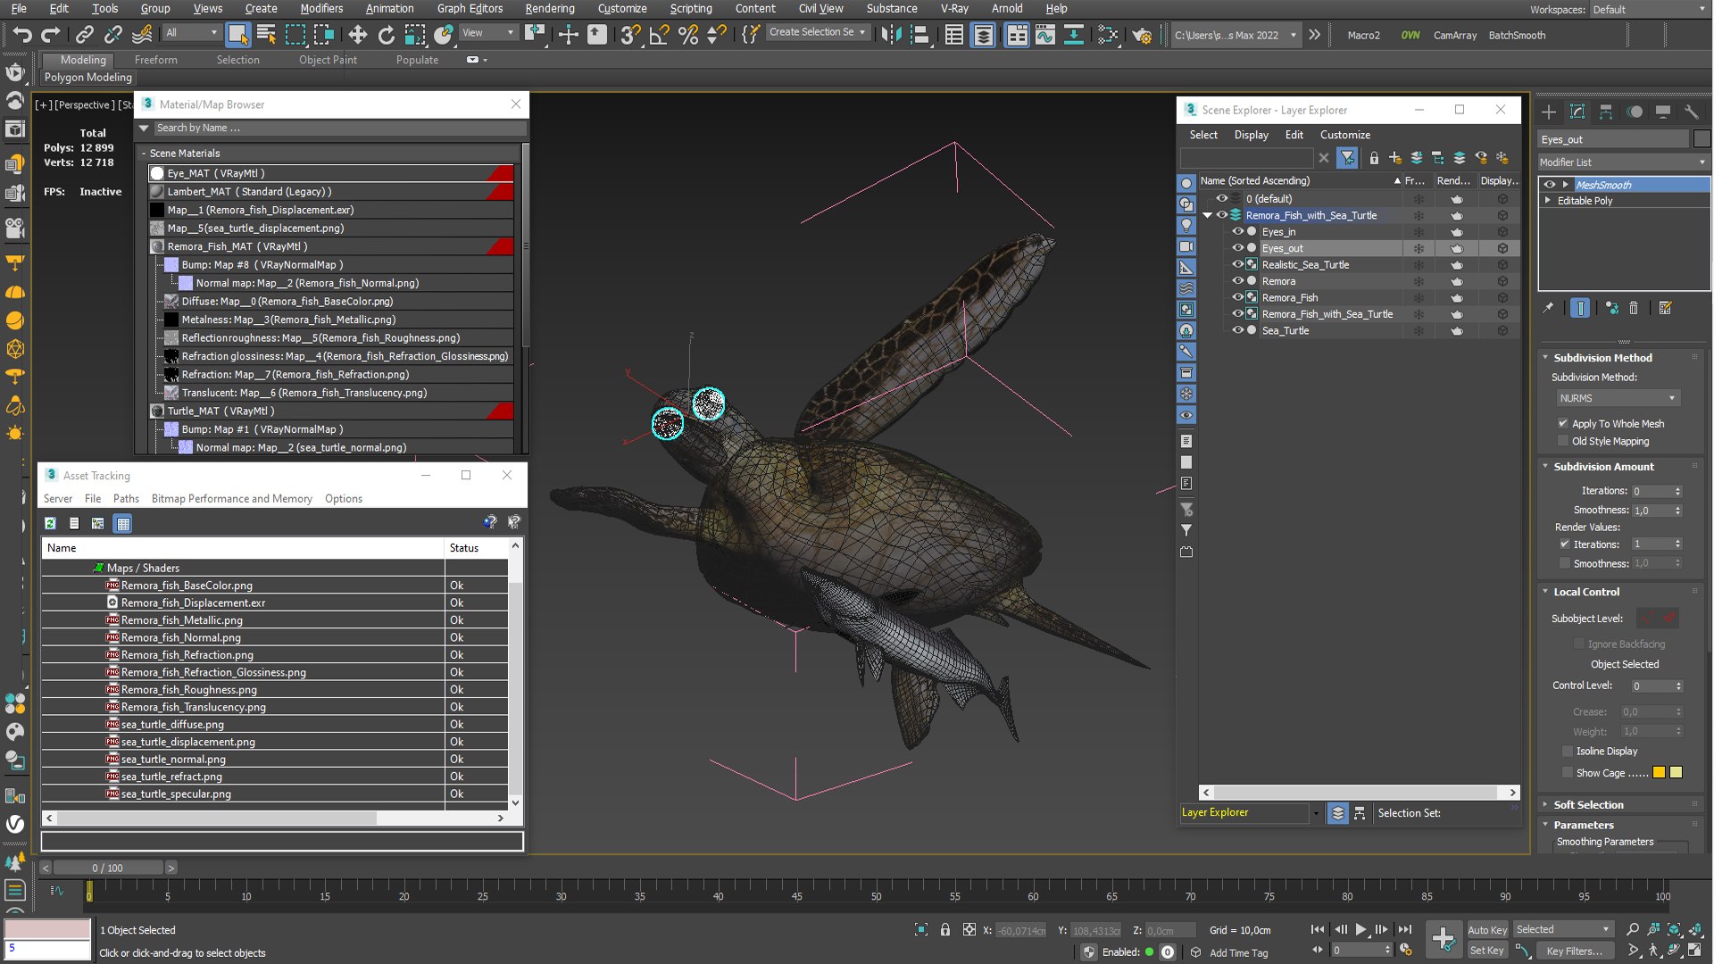Open Key Filters dialog
This screenshot has height=964, width=1714.
pos(1574,951)
